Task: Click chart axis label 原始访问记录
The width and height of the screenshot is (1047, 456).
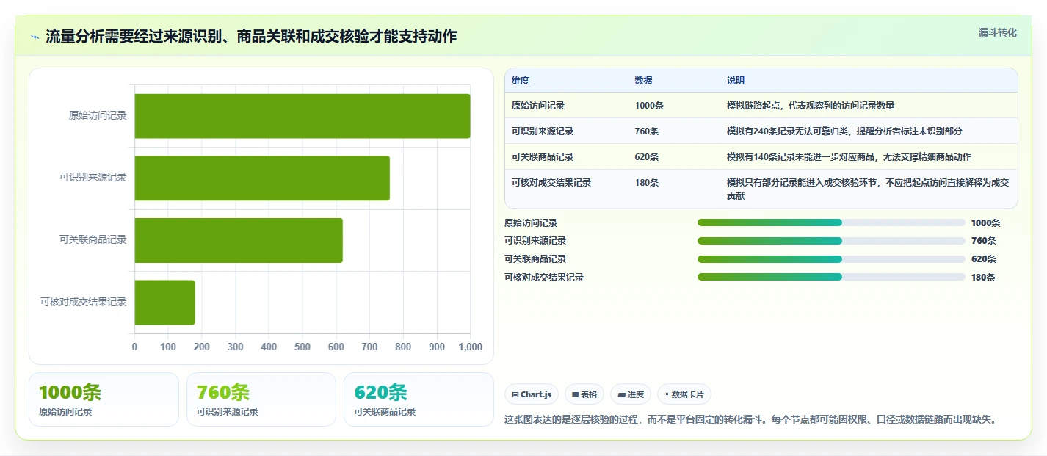Action: point(98,115)
